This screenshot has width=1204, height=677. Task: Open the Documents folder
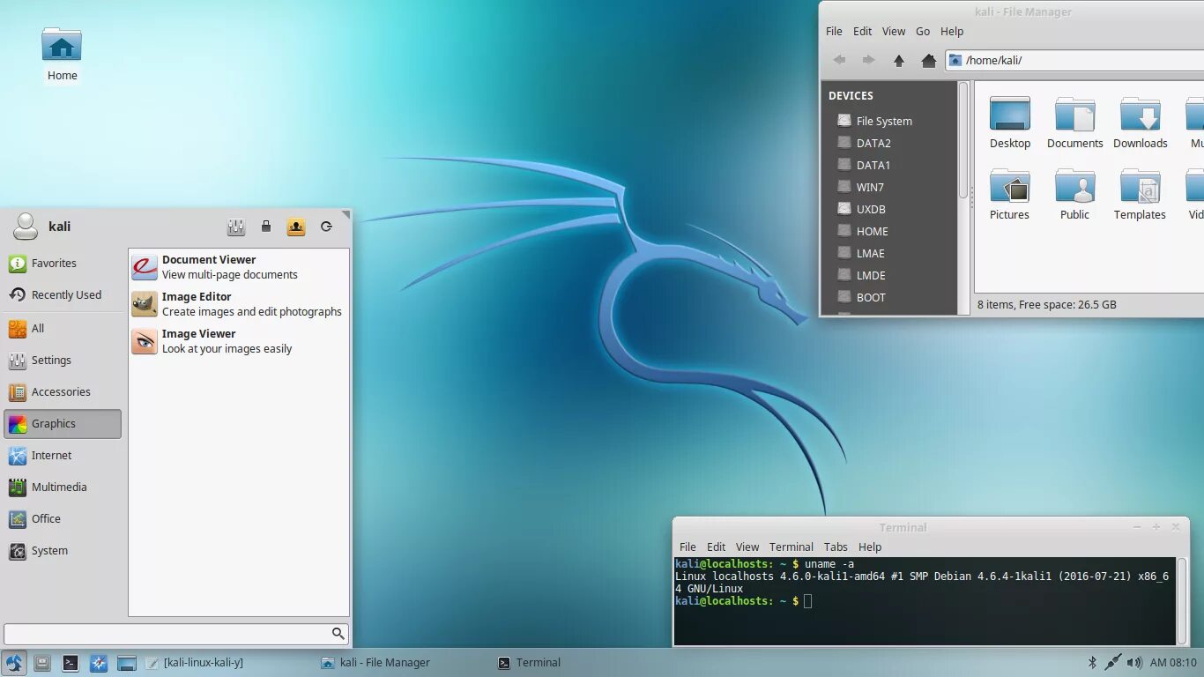click(1075, 123)
